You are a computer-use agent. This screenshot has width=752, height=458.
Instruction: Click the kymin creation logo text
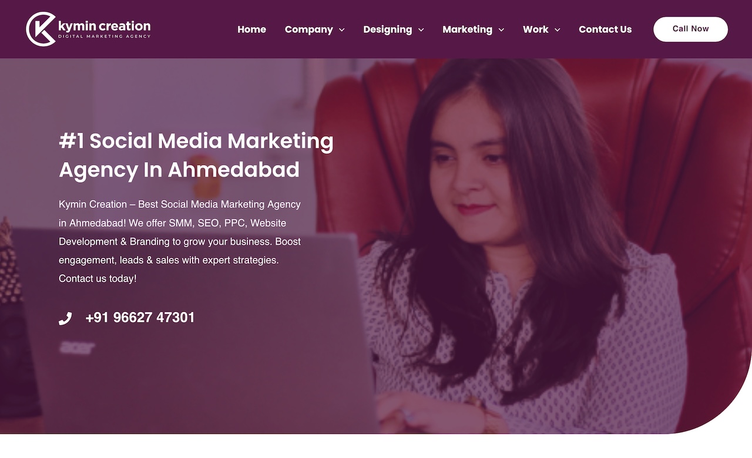(x=105, y=26)
